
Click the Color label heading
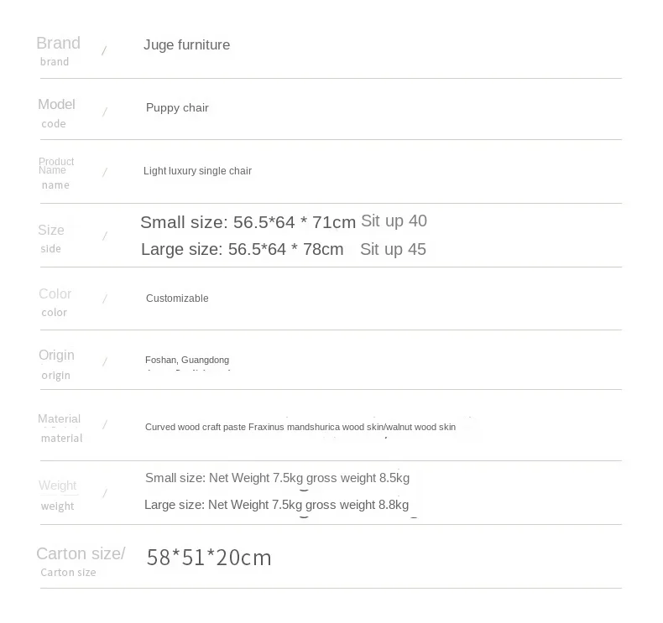[x=55, y=293]
